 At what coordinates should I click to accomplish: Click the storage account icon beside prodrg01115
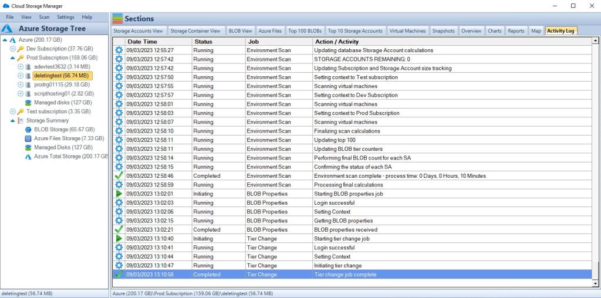point(28,84)
